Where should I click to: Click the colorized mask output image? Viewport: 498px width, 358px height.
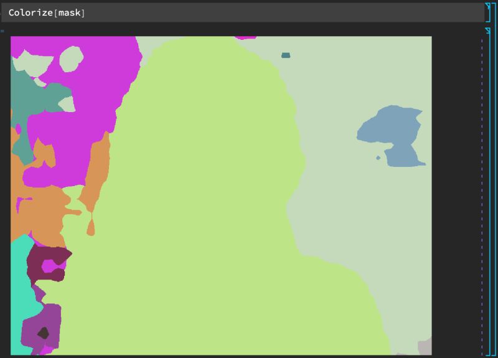coord(221,195)
